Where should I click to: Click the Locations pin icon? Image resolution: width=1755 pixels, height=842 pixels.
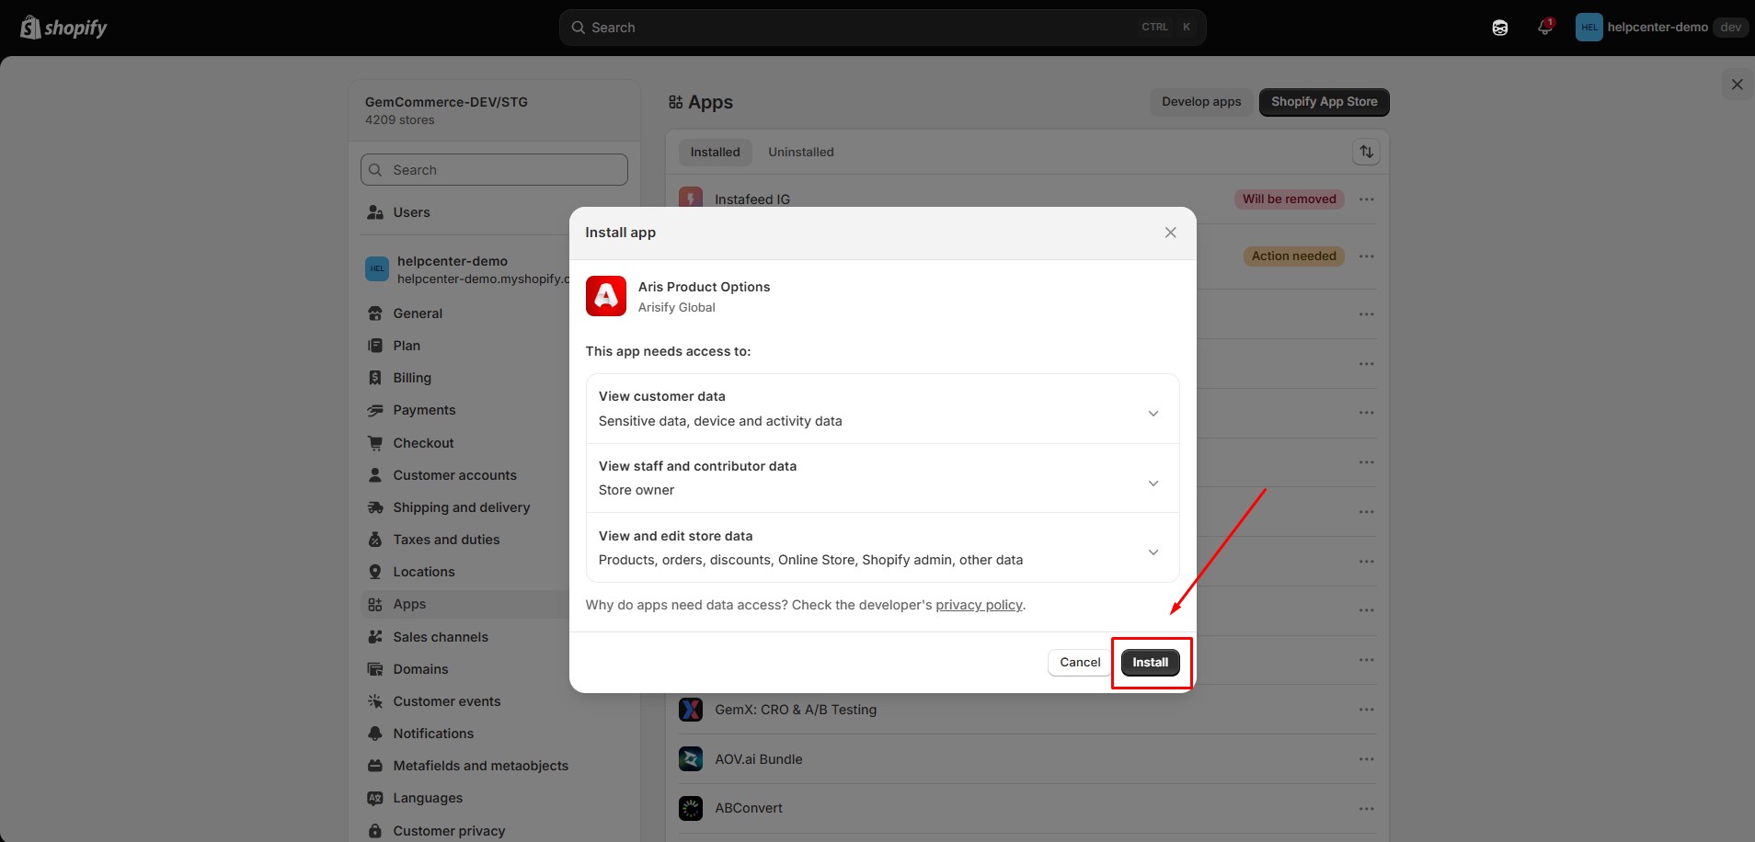375,572
